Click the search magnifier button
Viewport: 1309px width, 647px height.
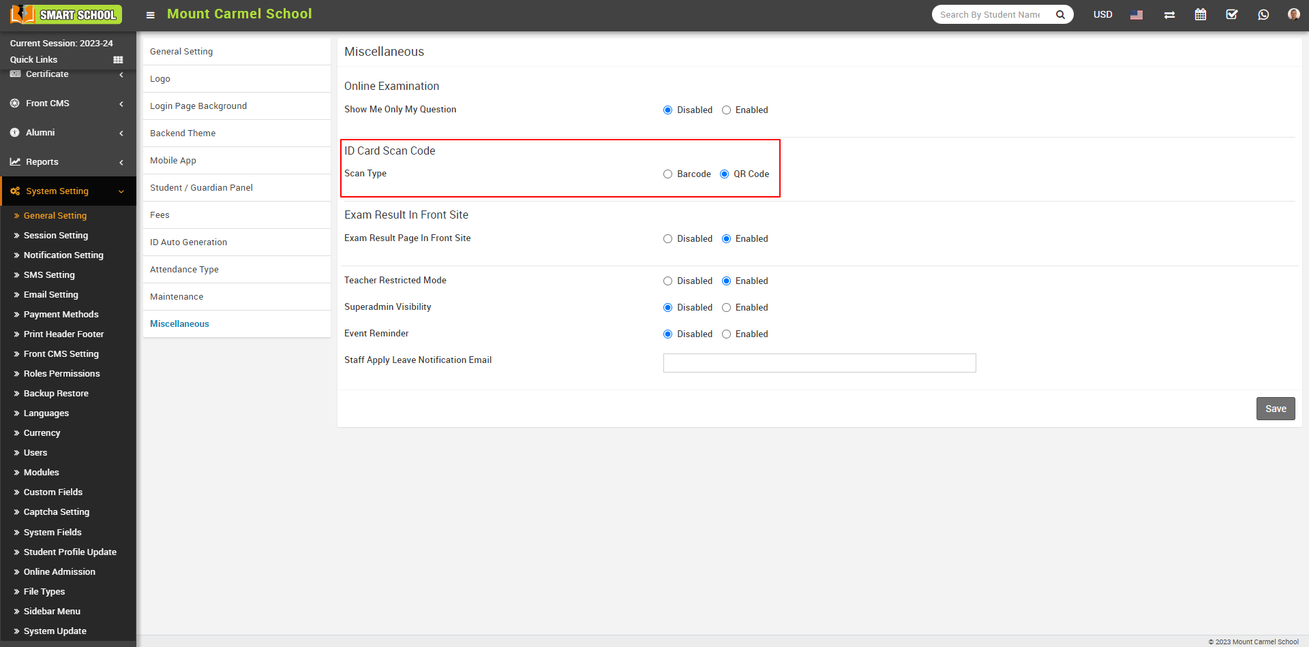tap(1060, 14)
